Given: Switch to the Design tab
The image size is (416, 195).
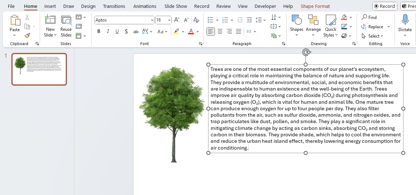Looking at the screenshot, I should click(88, 6).
